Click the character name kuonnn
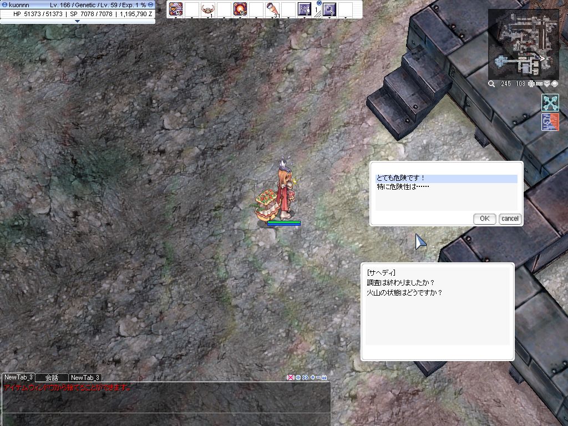The image size is (568, 426). pyautogui.click(x=19, y=5)
